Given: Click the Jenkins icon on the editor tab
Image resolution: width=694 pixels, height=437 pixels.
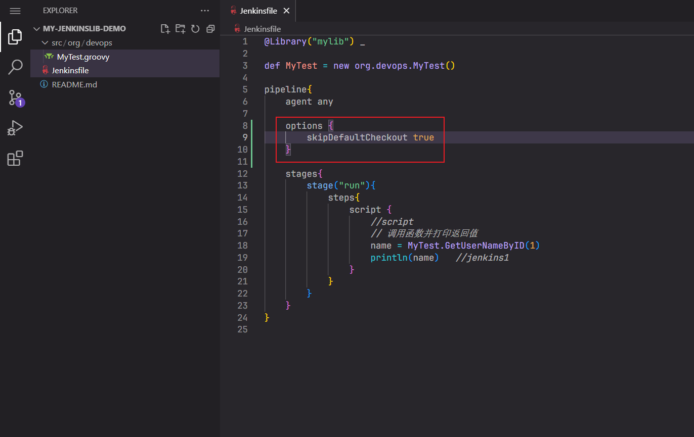Looking at the screenshot, I should 233,11.
